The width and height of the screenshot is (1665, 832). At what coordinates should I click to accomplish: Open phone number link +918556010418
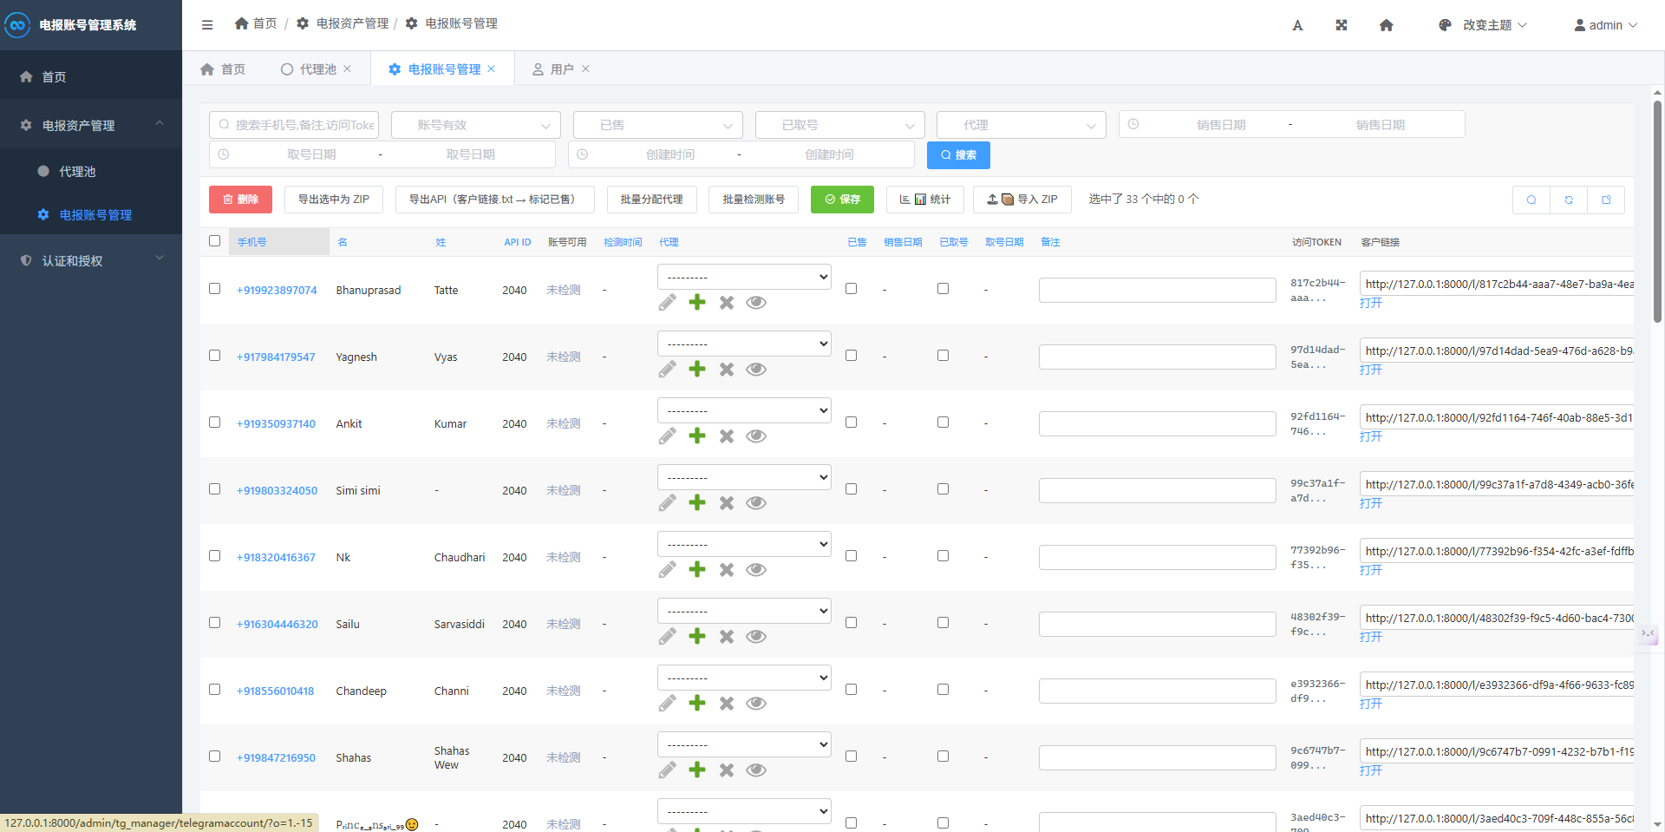[x=275, y=691]
